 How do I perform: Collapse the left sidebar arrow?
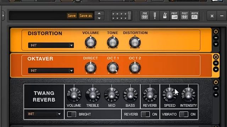(x=3, y=16)
